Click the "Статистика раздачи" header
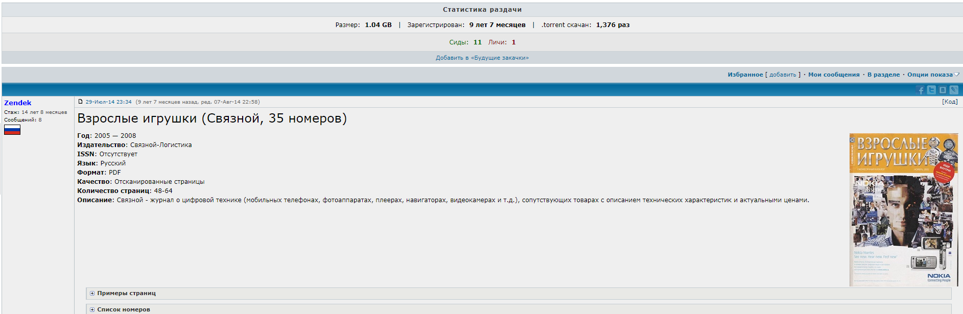 point(482,10)
